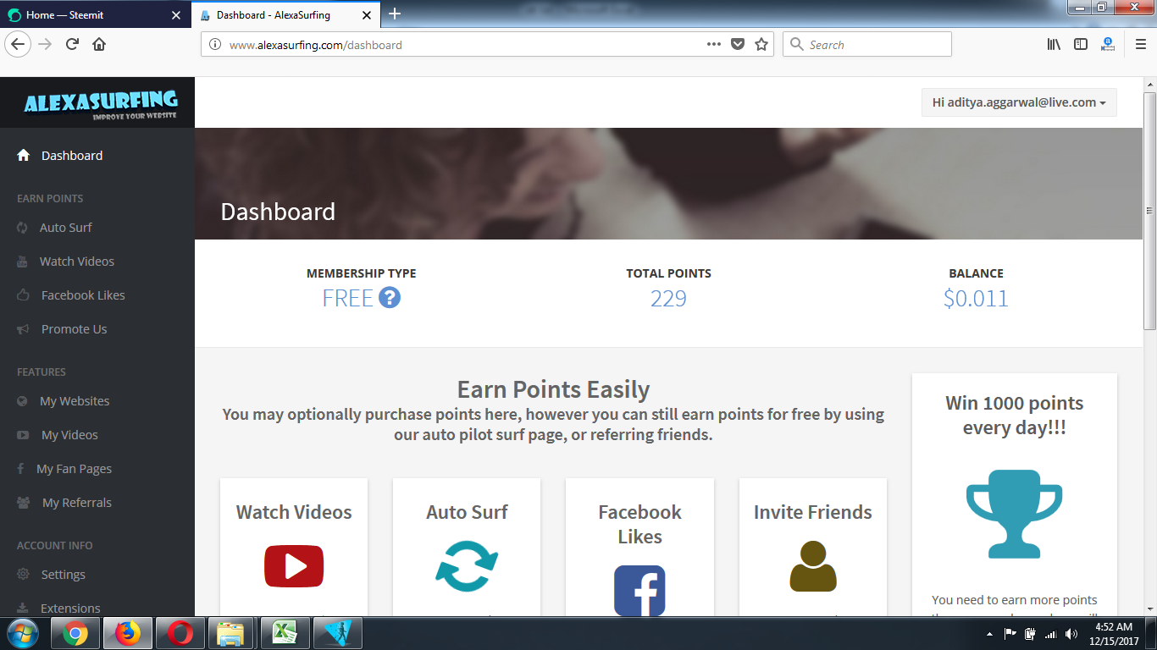Click the Invite Friends person icon
This screenshot has height=650, width=1157.
click(813, 566)
